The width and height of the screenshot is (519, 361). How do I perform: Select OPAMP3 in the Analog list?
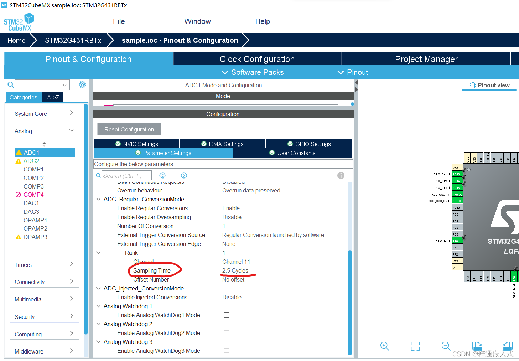(x=35, y=237)
